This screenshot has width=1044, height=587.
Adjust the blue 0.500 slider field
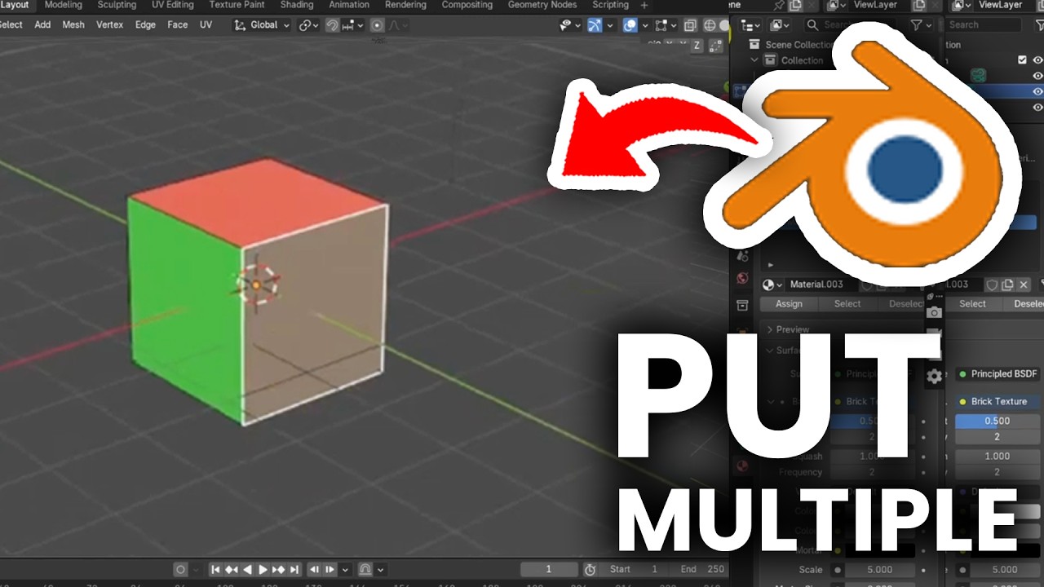(997, 421)
